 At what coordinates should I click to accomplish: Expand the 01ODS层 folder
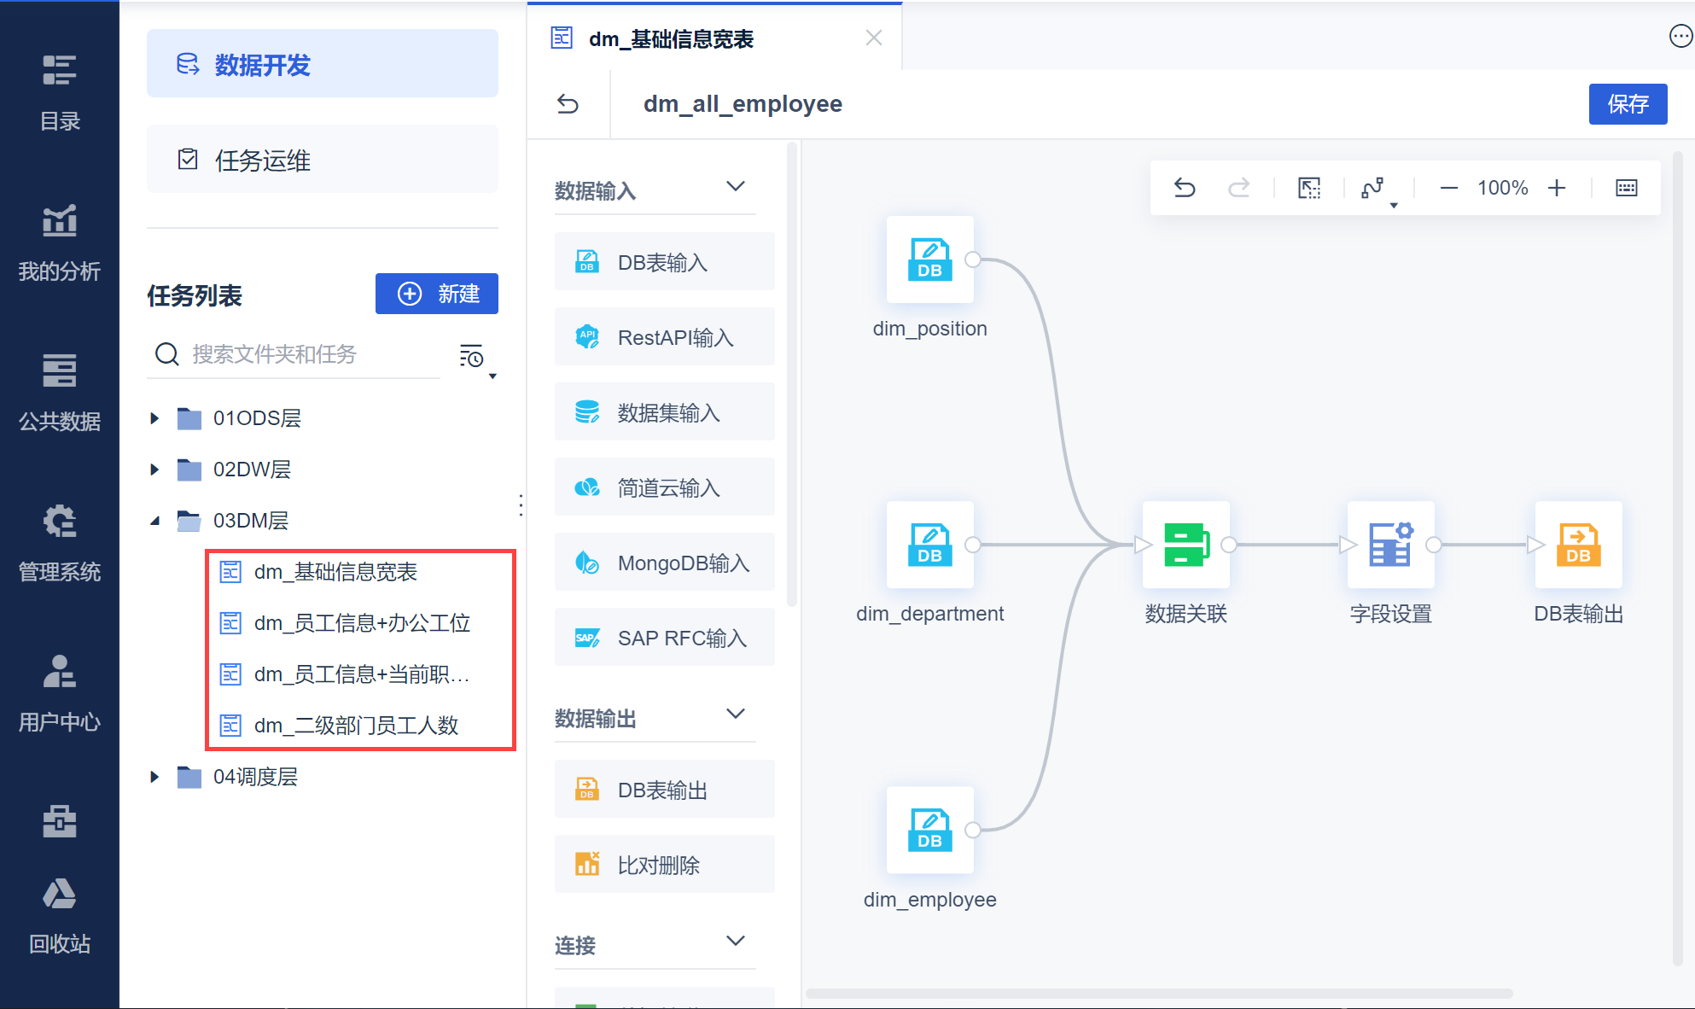pyautogui.click(x=154, y=418)
